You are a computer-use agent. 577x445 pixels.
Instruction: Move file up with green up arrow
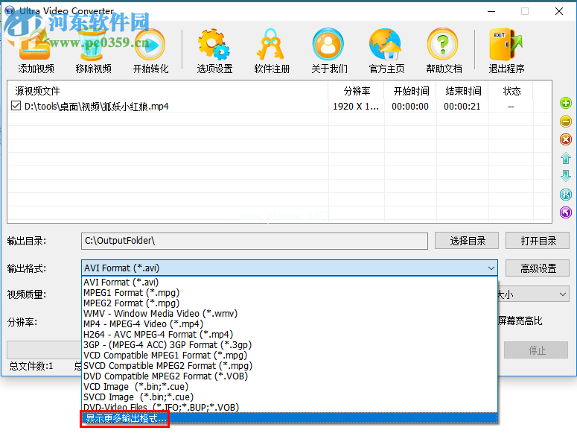pos(566,158)
